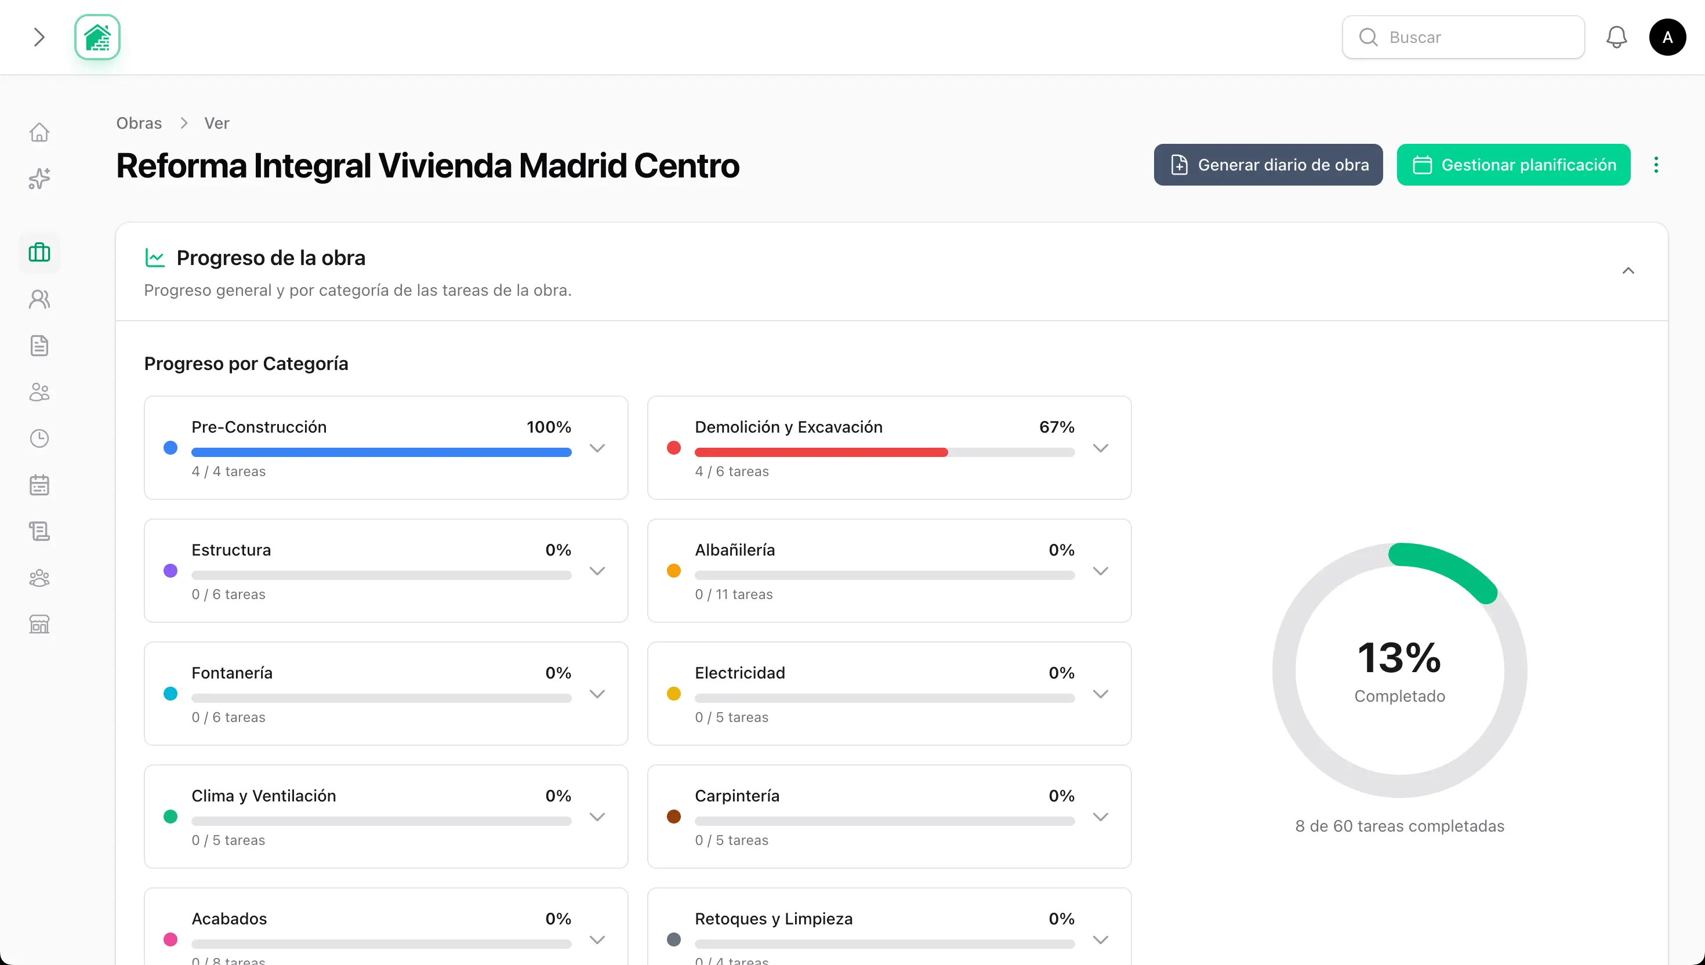
Task: Click the home icon in the sidebar
Action: [39, 133]
